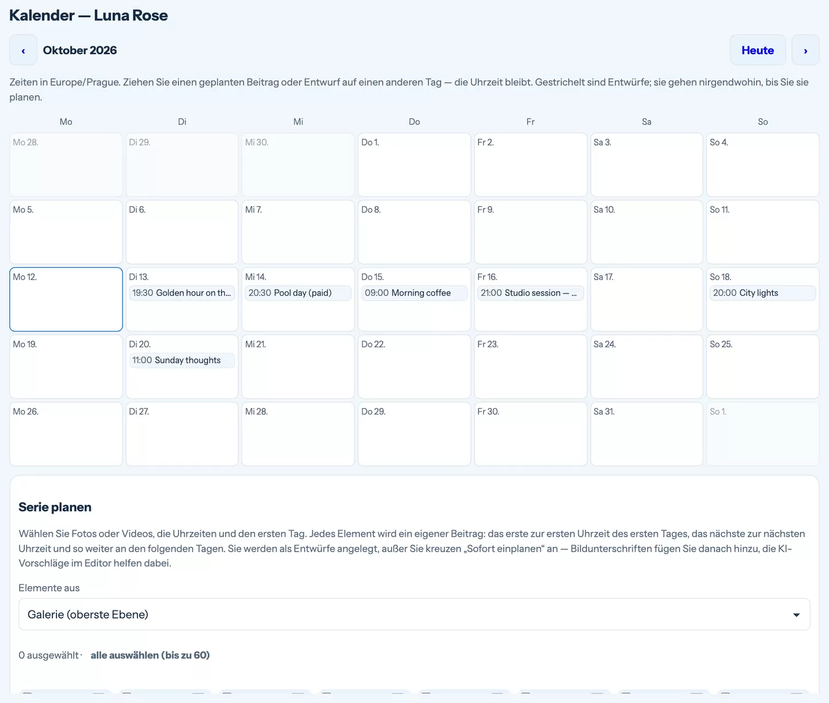Open the 20:00 City lights post

tap(763, 293)
